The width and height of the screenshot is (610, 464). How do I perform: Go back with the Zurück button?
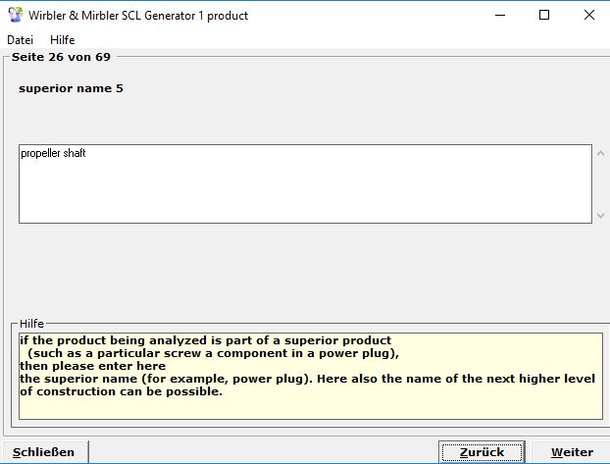click(x=475, y=452)
